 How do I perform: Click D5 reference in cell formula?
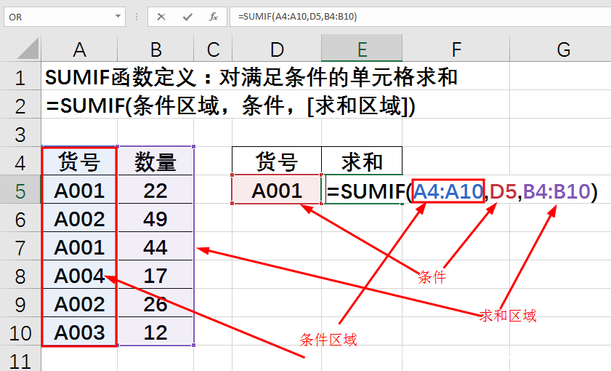503,191
